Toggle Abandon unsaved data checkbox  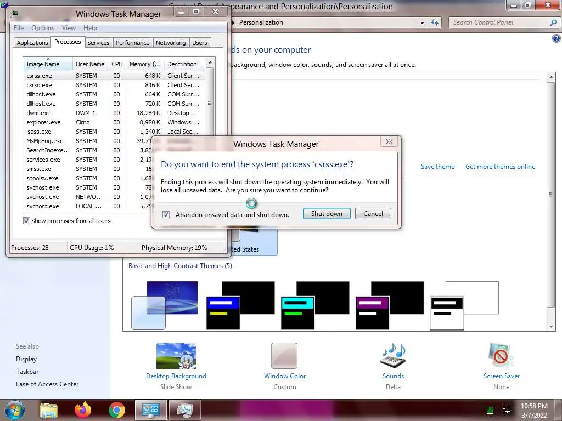[x=166, y=214]
